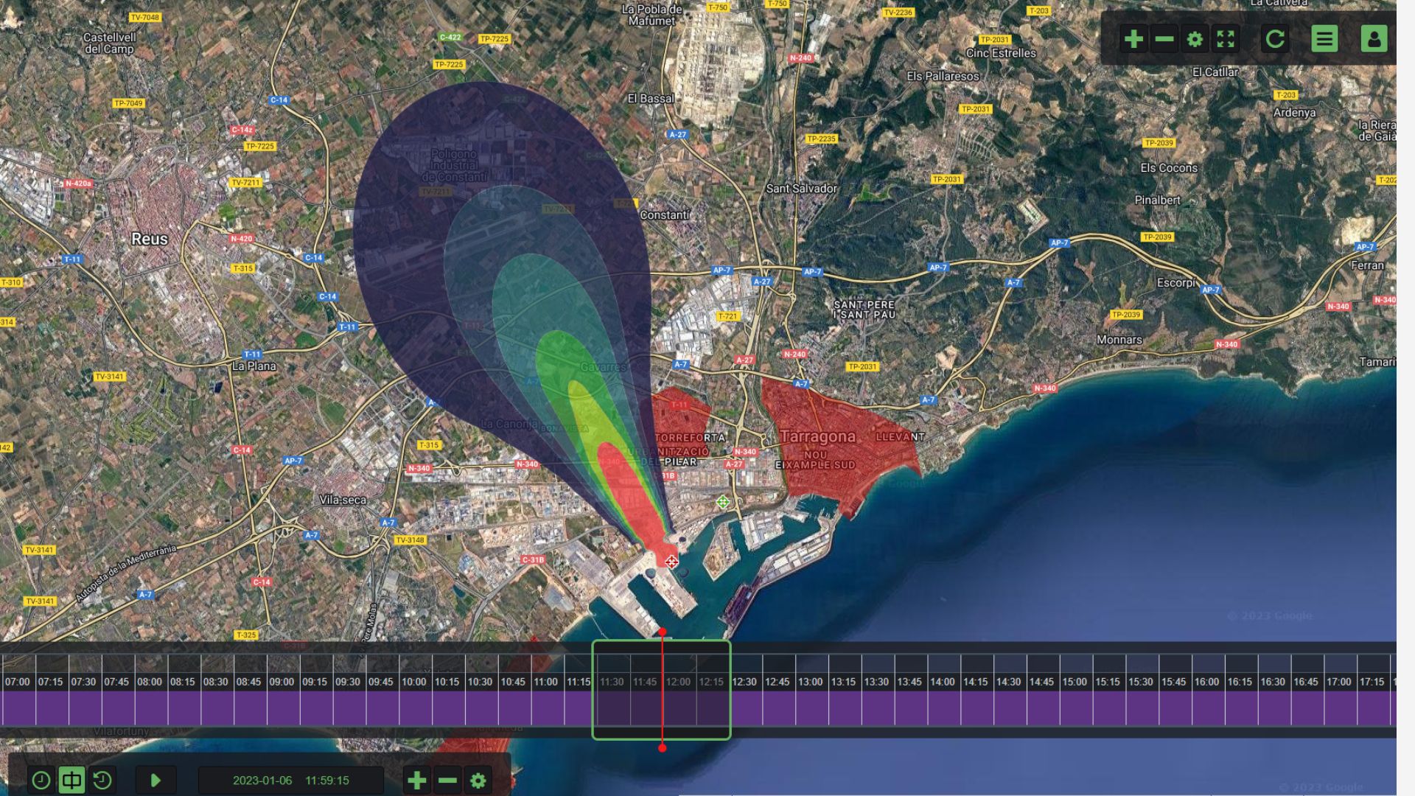
Task: Shrink the timeline scale with minus
Action: [x=447, y=780]
